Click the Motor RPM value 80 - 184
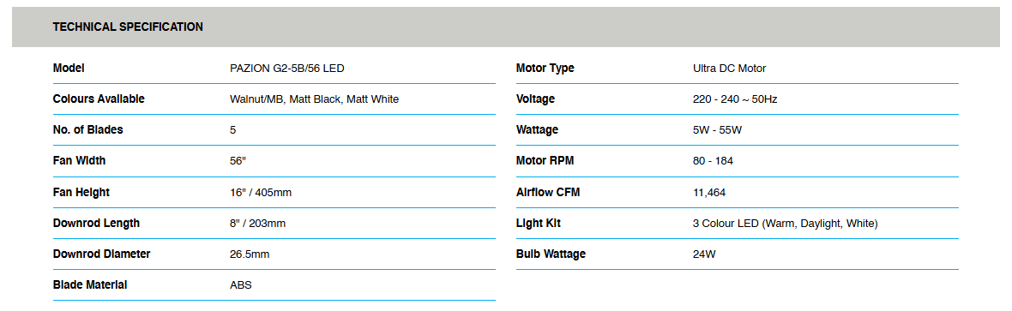 (713, 161)
